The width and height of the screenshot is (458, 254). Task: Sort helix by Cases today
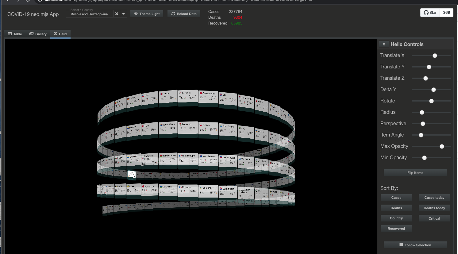[x=434, y=198]
